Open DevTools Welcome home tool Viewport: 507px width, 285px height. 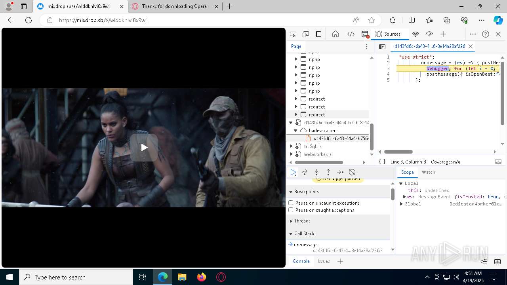click(x=335, y=34)
